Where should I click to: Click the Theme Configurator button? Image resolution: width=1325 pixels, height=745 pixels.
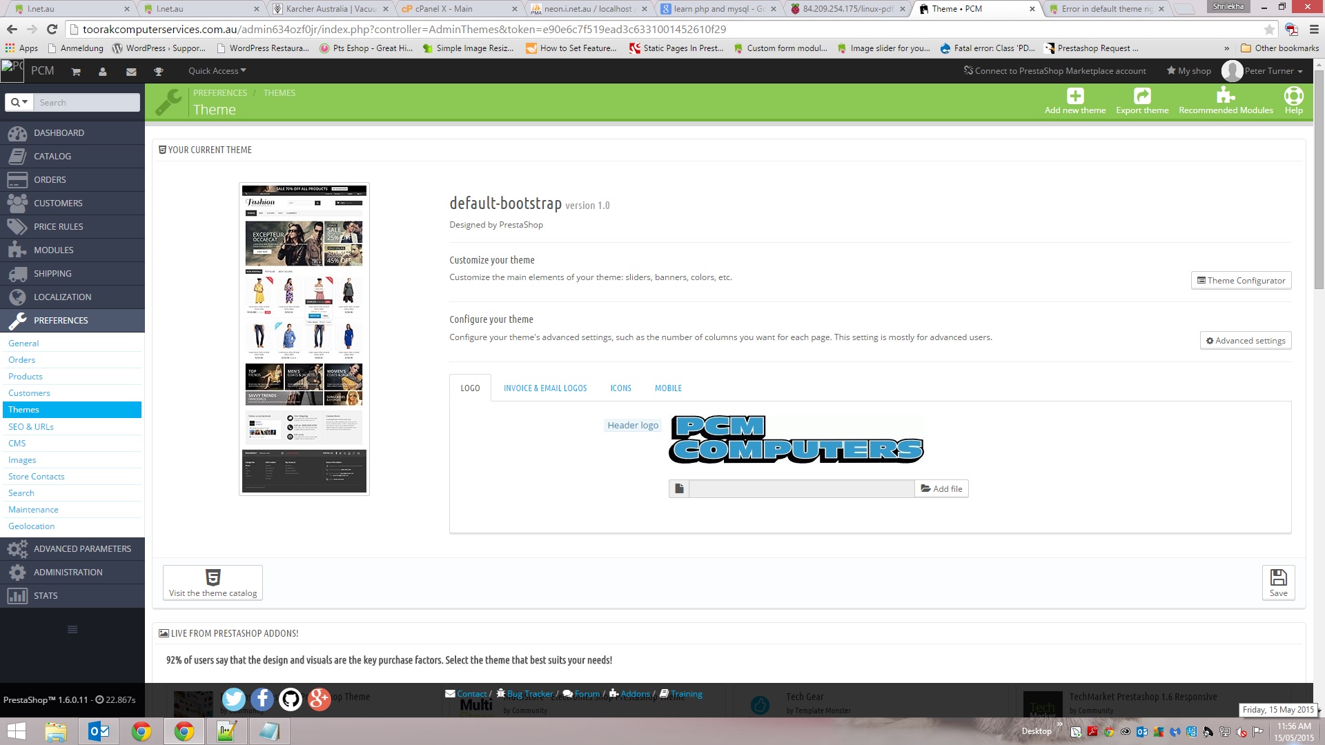point(1241,281)
